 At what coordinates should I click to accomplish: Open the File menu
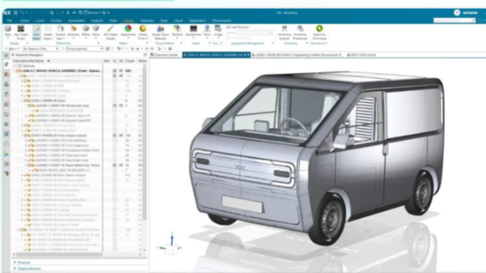click(9, 20)
